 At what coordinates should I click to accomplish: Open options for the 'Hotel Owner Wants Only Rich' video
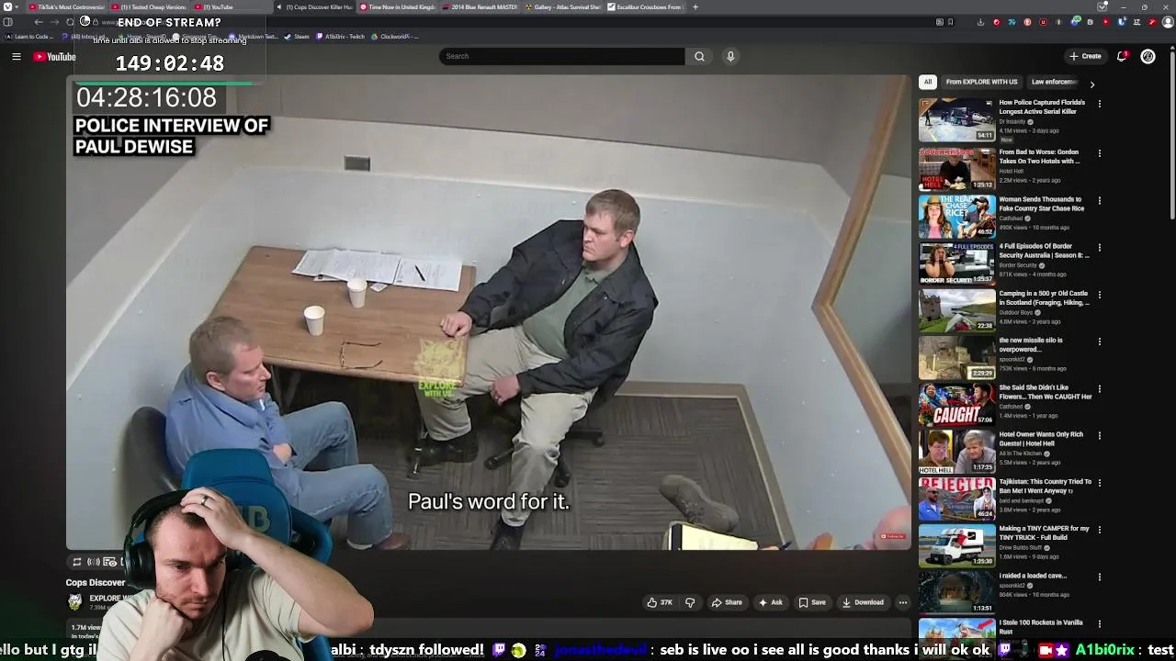pos(1099,436)
